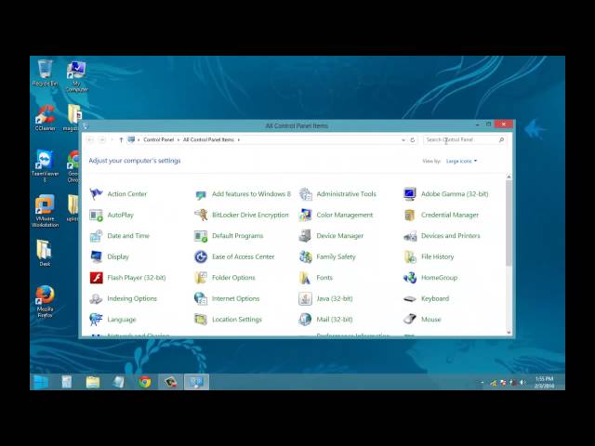
Task: Select the VMware Workstation desktop shortcut
Action: pos(45,211)
